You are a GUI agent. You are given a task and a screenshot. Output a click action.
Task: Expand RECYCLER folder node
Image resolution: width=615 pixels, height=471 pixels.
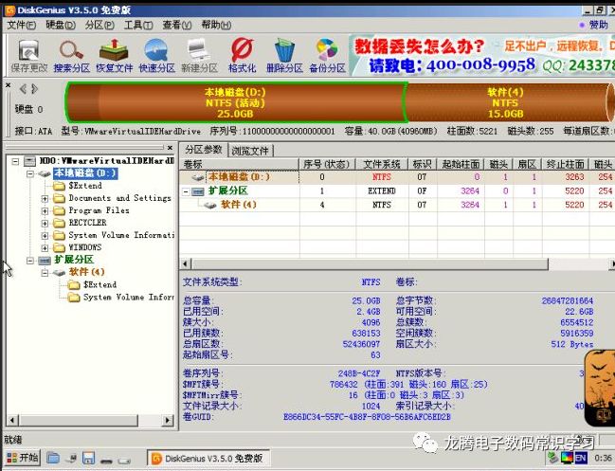45,223
